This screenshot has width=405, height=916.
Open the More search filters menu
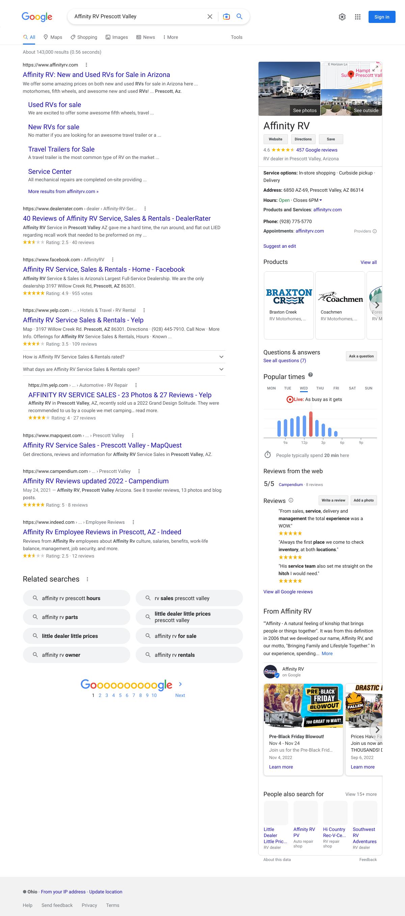170,37
